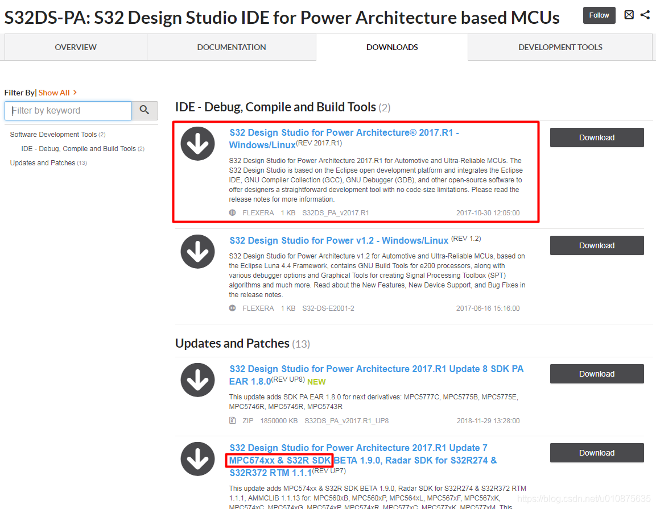Click the S32-DS-E2001-2 file name text
Viewport: 656px width, 509px height.
pyautogui.click(x=328, y=308)
